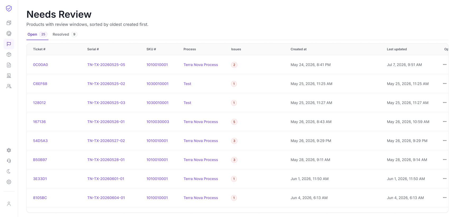Open the support headset icon

pos(9,161)
